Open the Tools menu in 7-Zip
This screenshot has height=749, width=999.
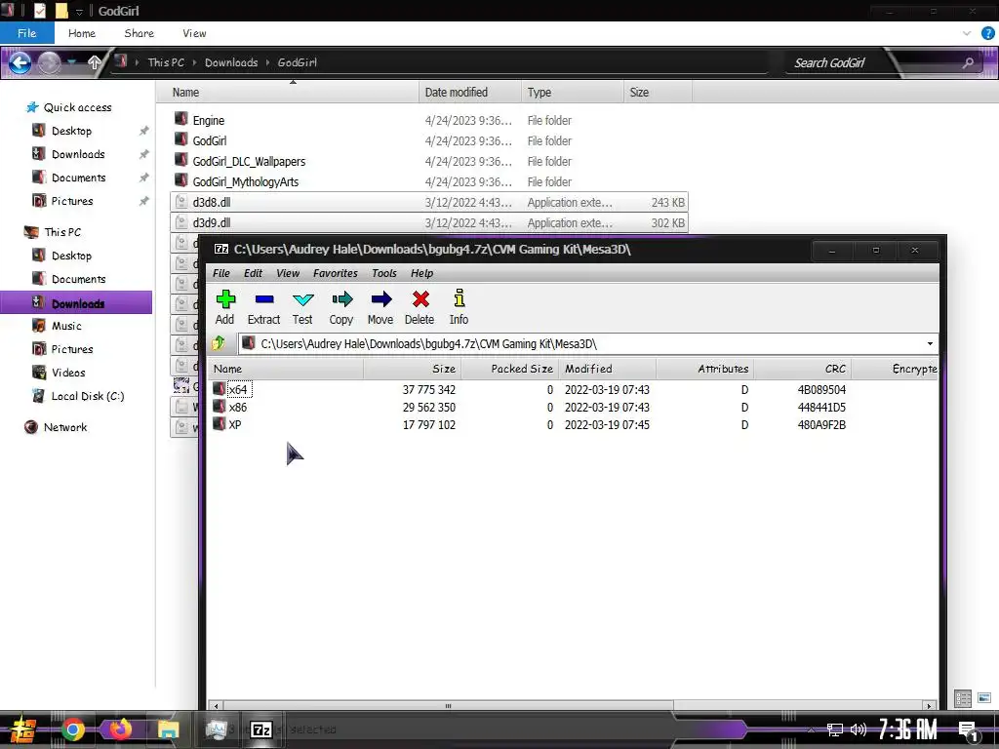pyautogui.click(x=384, y=273)
